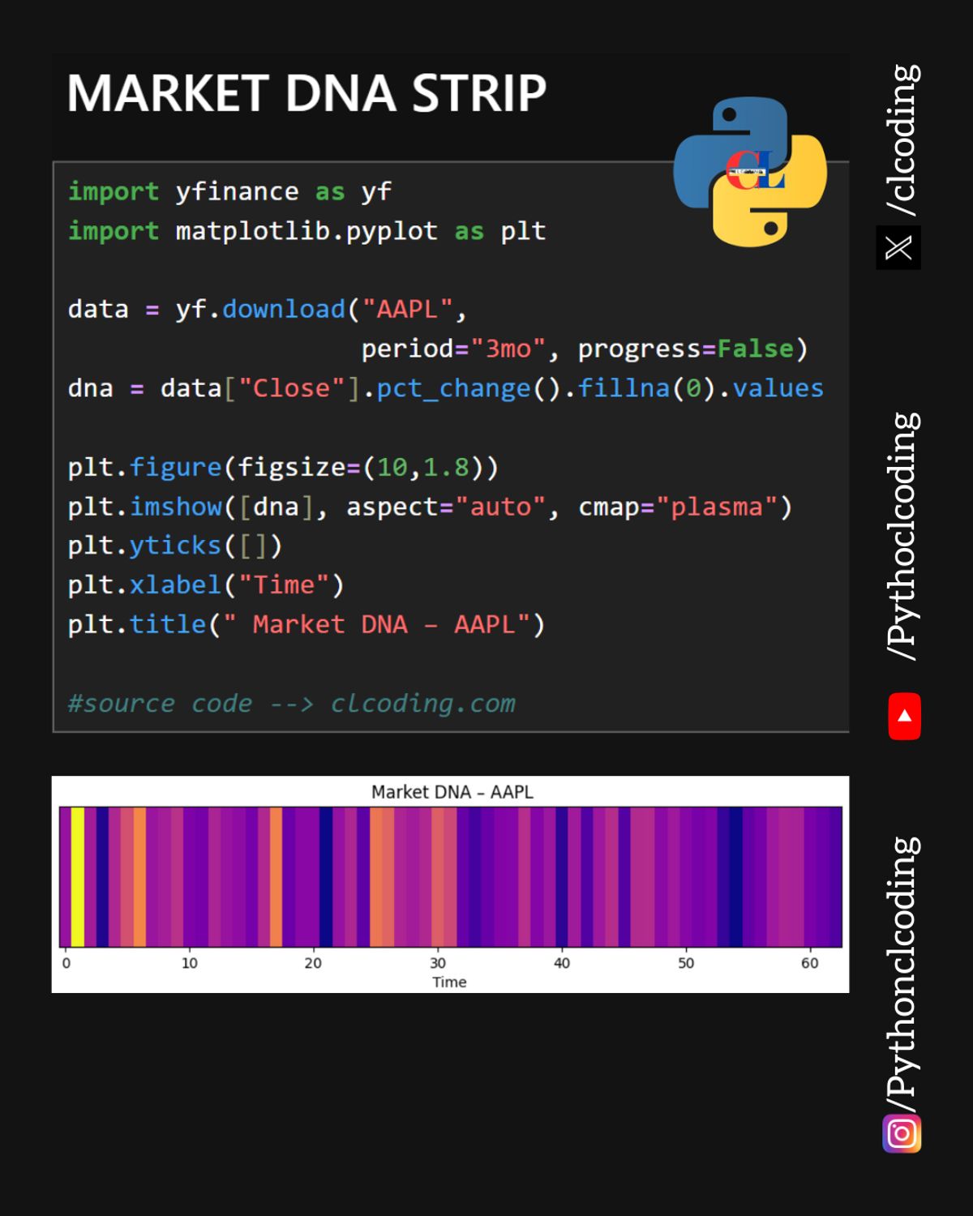Viewport: 973px width, 1216px height.
Task: Click the /clcoding handle text
Action: (x=902, y=139)
